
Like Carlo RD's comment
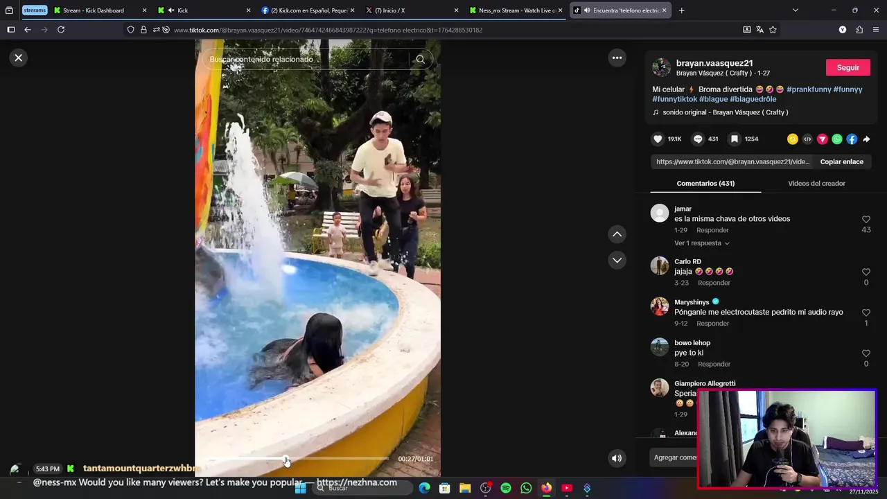click(x=866, y=272)
